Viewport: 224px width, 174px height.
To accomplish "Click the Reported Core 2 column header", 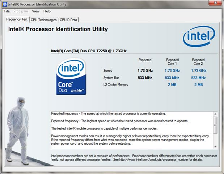I will pos(198,62).
